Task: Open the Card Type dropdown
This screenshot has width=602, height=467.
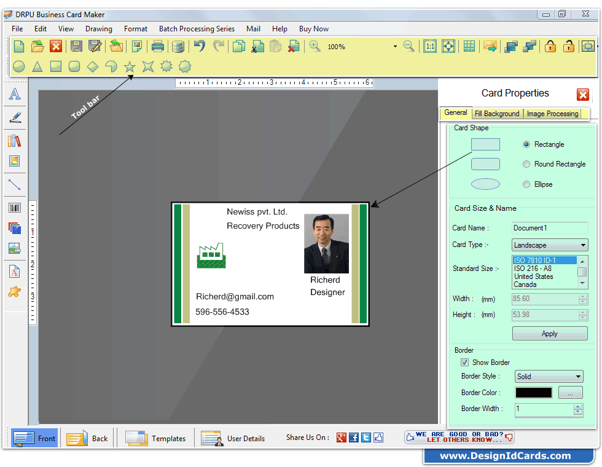Action: pos(550,245)
